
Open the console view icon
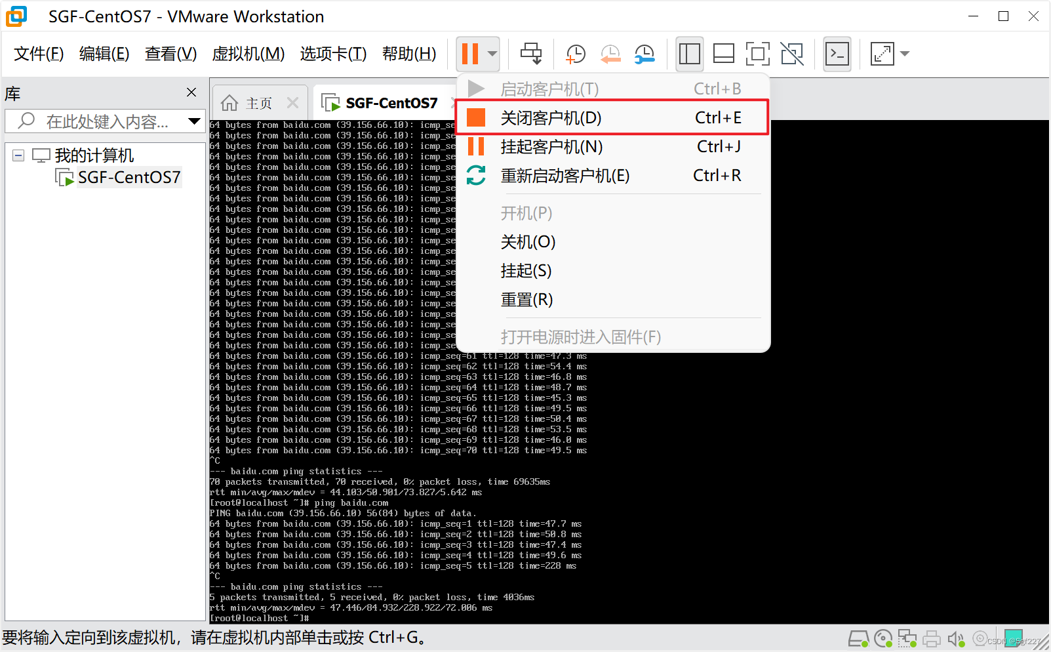(837, 54)
